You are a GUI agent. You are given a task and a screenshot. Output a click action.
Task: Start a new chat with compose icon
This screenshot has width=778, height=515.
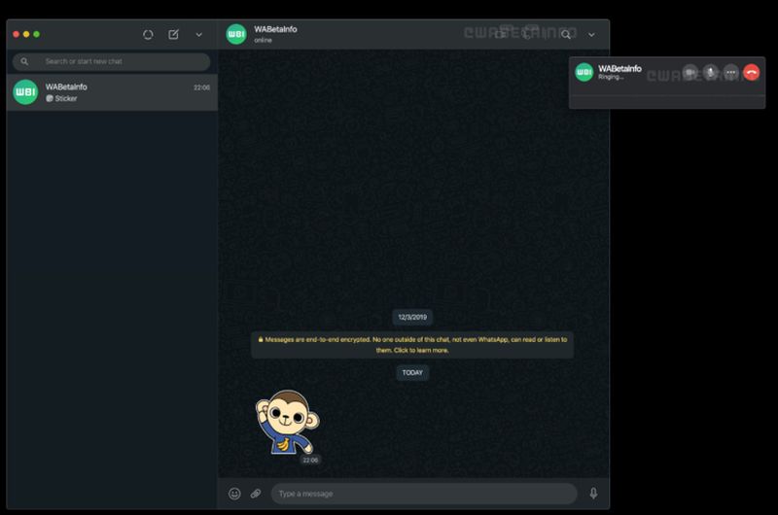coord(173,34)
